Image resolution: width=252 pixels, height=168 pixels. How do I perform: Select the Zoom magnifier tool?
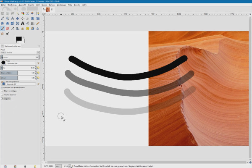(8, 18)
